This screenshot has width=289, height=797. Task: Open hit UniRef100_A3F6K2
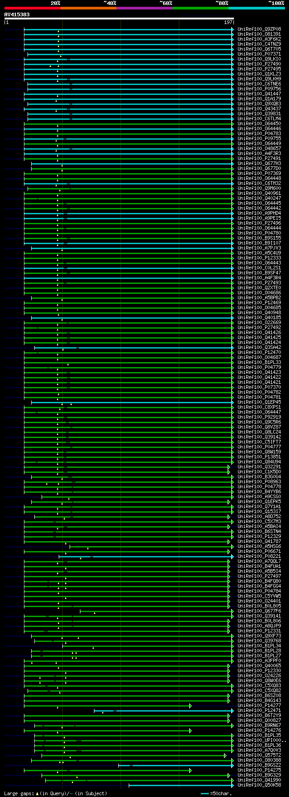tap(259, 39)
